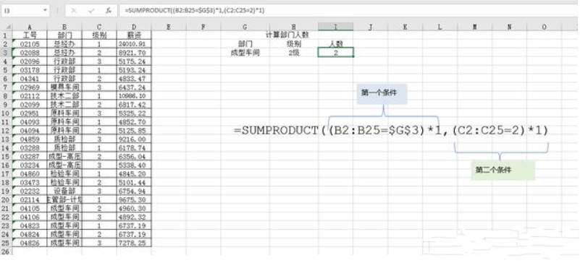The image size is (580, 263).
Task: Click the cancel X icon in formula bar
Action: pyautogui.click(x=74, y=11)
